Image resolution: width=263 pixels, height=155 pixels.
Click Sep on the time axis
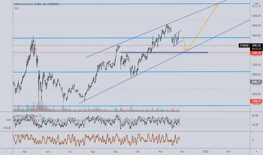point(115,152)
